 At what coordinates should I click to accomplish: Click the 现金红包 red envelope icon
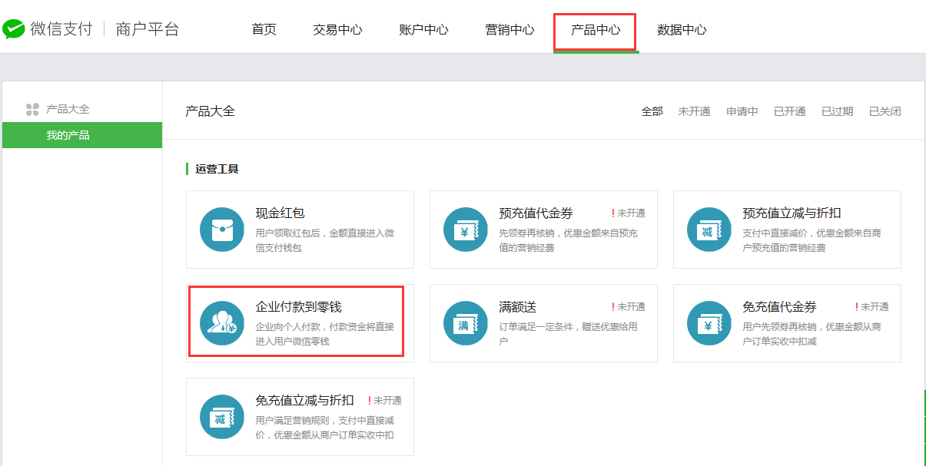tap(222, 230)
